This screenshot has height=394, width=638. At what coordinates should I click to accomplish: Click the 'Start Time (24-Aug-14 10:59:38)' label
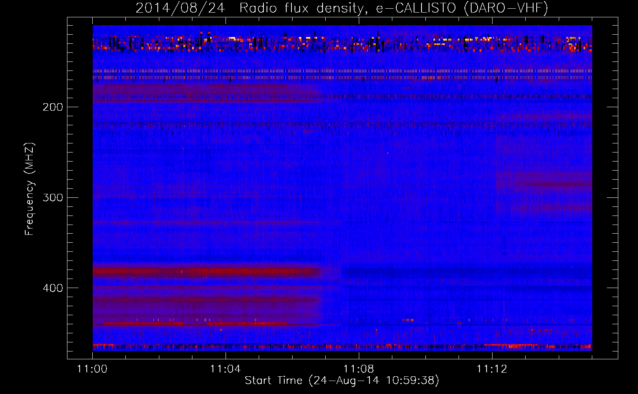(x=342, y=381)
